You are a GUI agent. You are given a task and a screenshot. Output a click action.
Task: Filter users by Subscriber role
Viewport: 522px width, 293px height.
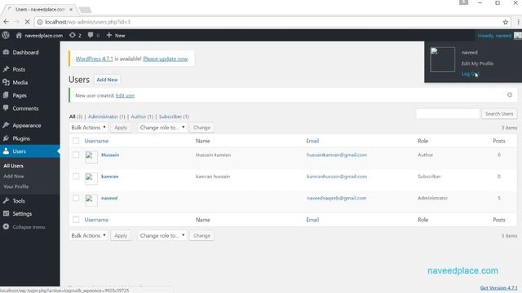174,116
